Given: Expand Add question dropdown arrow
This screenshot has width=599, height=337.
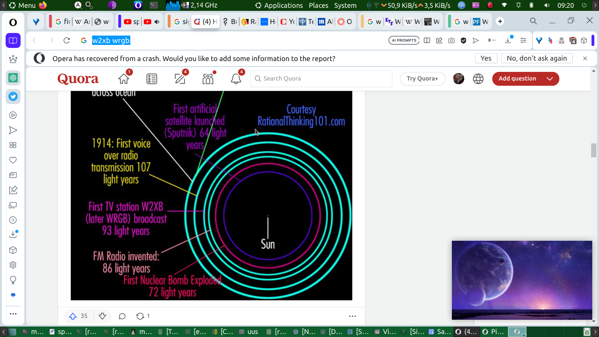Looking at the screenshot, I should click(550, 79).
